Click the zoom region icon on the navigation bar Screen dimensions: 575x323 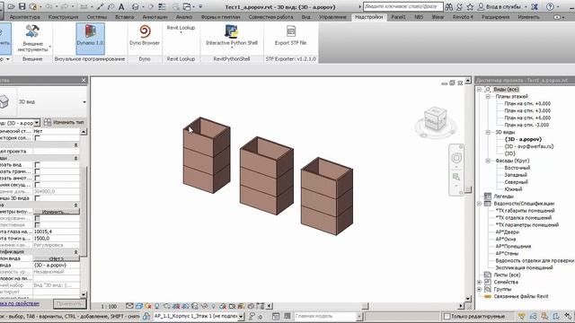[456, 177]
